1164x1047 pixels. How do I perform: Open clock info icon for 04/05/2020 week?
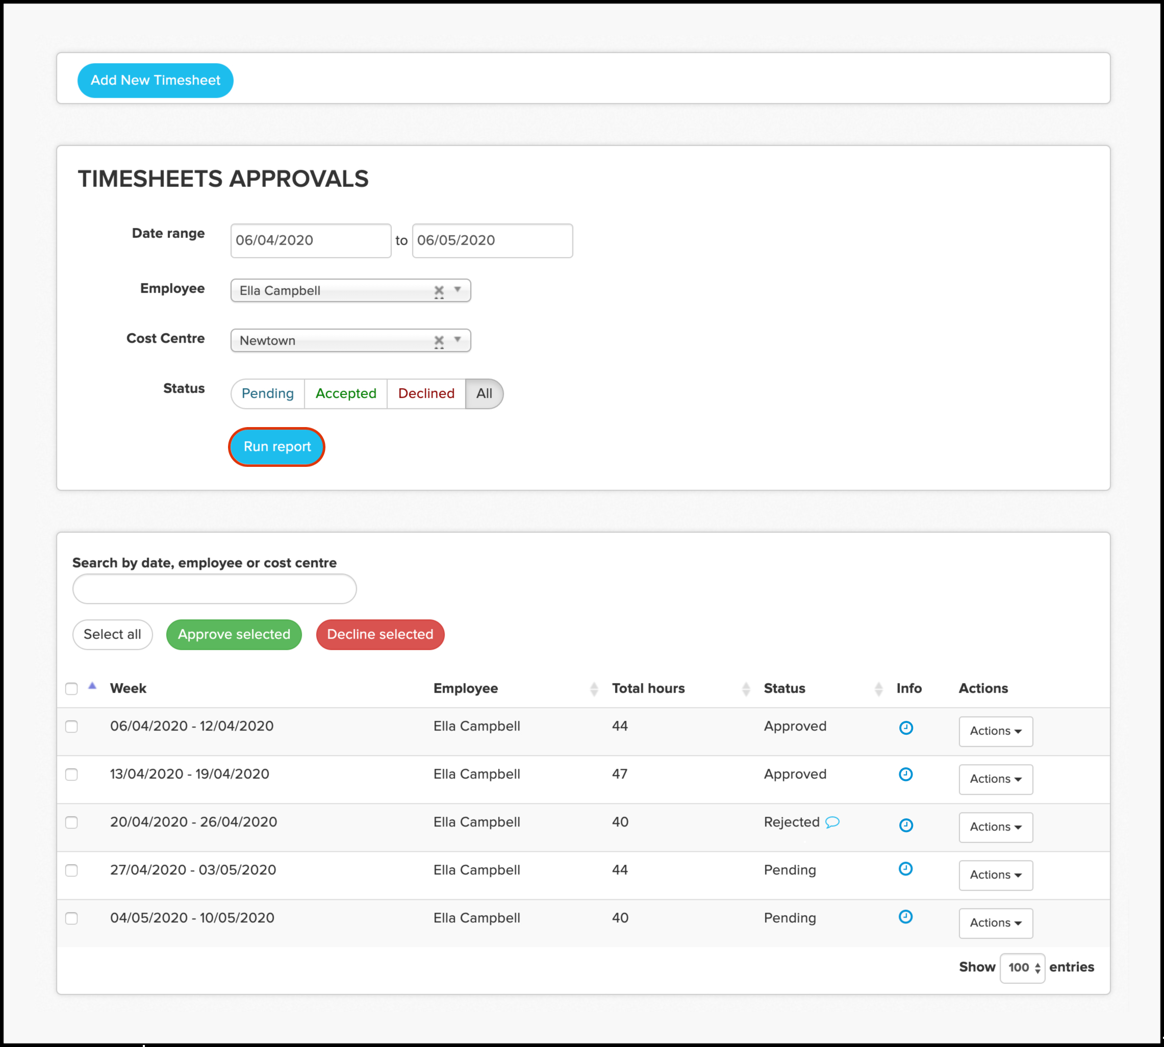906,916
